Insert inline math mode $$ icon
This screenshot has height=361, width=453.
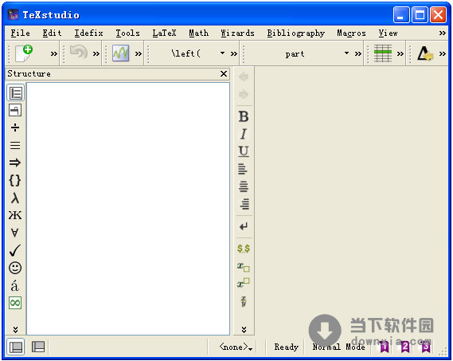pyautogui.click(x=244, y=249)
